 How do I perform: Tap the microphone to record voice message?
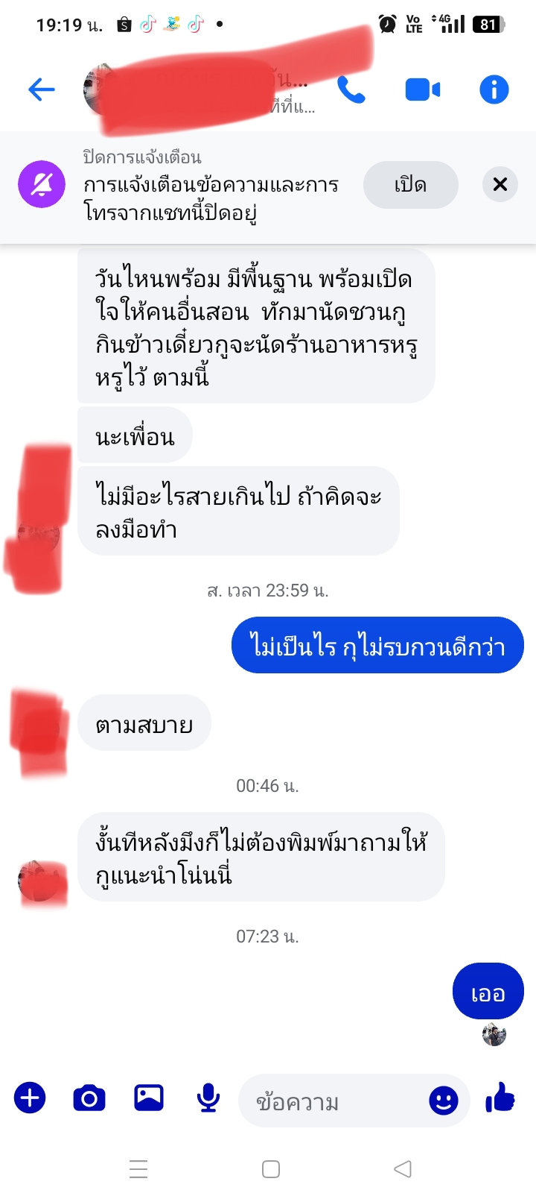point(208,1098)
